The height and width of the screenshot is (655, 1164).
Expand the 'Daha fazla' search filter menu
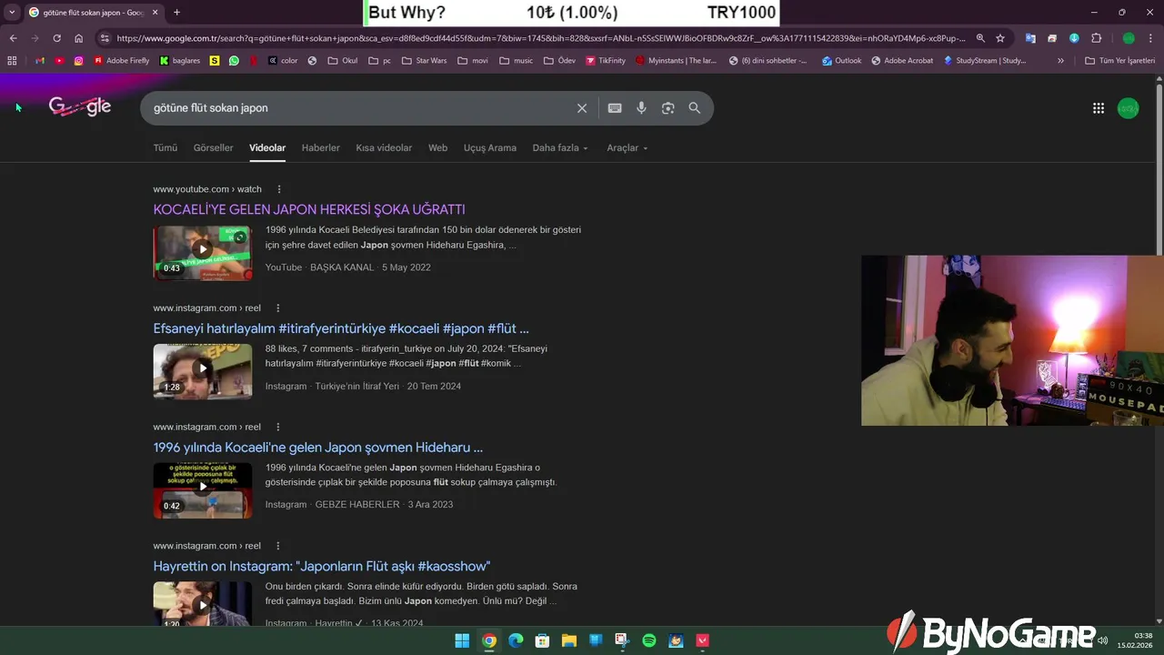pyautogui.click(x=560, y=147)
